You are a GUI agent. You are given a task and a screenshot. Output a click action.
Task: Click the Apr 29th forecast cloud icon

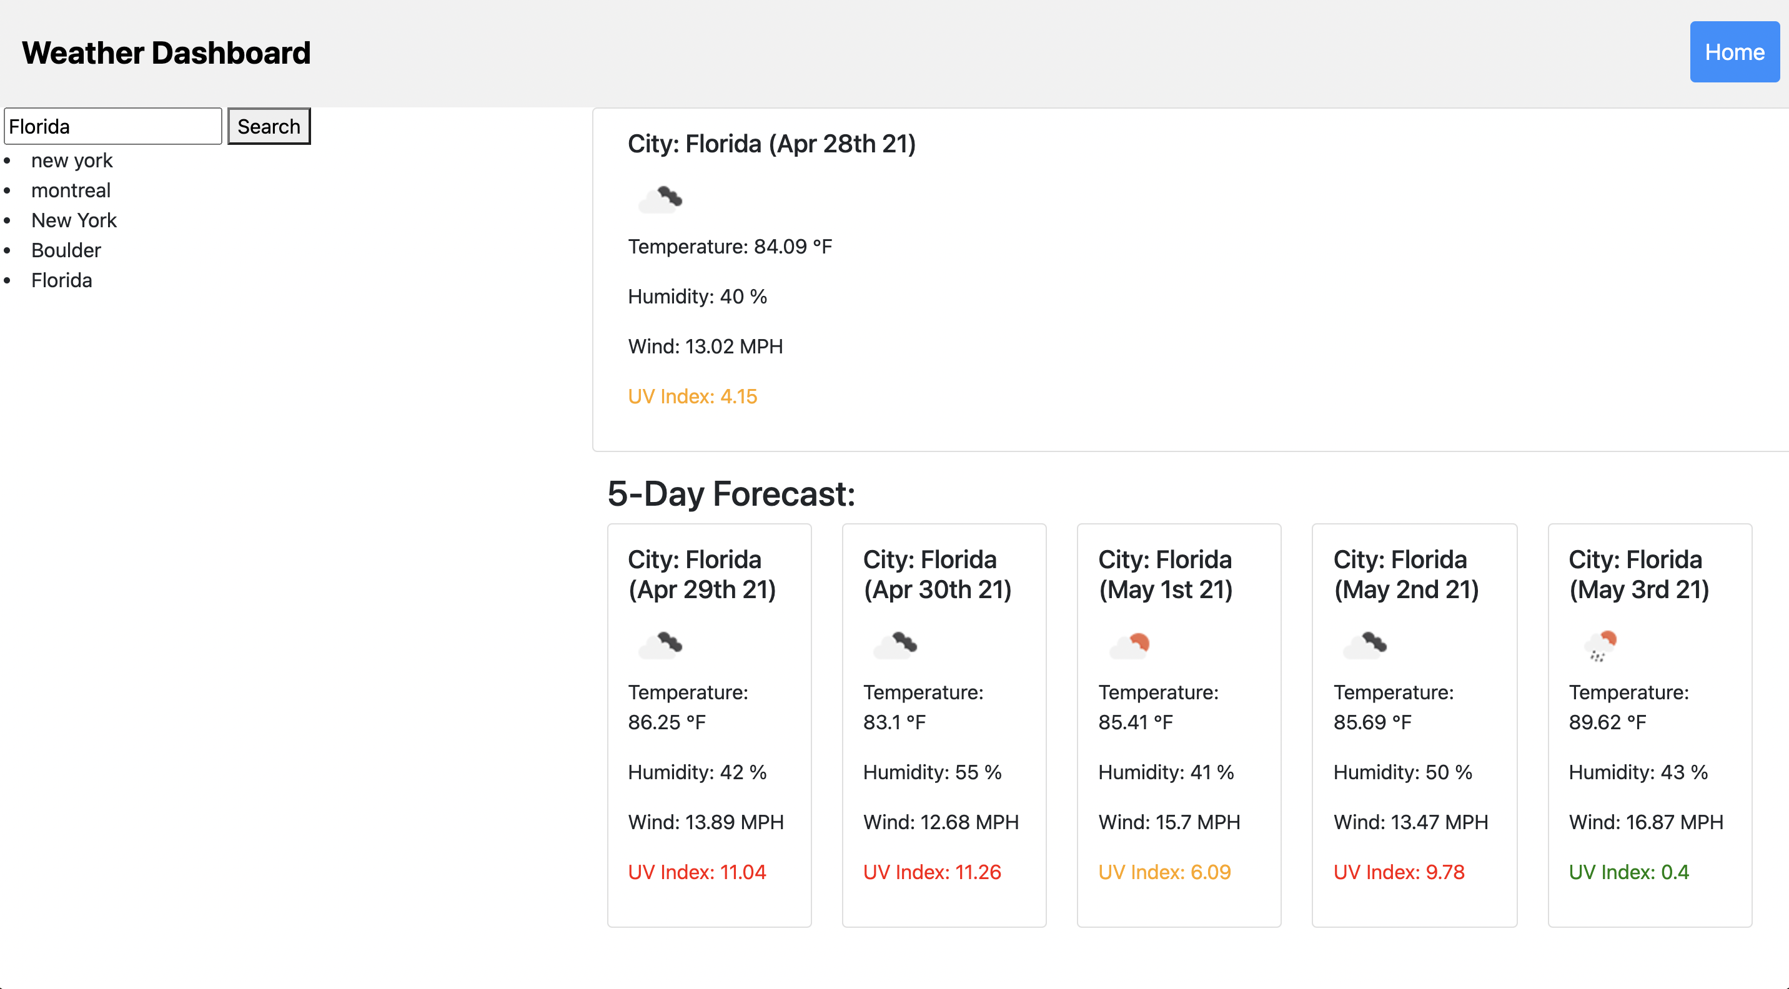[660, 645]
